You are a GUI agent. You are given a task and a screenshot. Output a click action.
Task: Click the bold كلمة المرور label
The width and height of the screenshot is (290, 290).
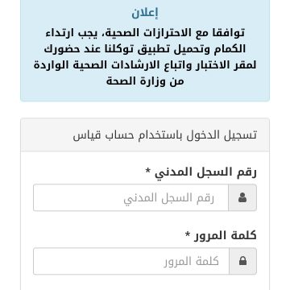point(225,235)
